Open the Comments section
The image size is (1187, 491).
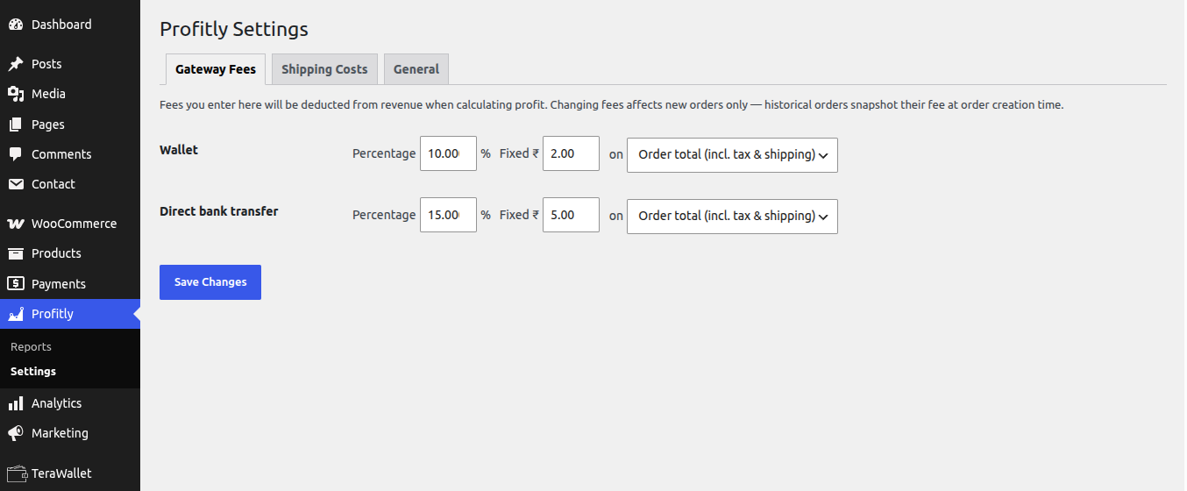pyautogui.click(x=70, y=154)
